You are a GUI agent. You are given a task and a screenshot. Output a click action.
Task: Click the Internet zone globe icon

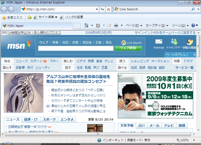tap(99, 140)
